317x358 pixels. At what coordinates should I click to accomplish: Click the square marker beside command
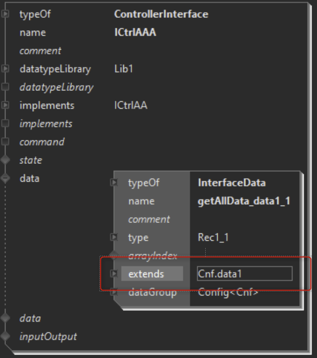point(5,142)
